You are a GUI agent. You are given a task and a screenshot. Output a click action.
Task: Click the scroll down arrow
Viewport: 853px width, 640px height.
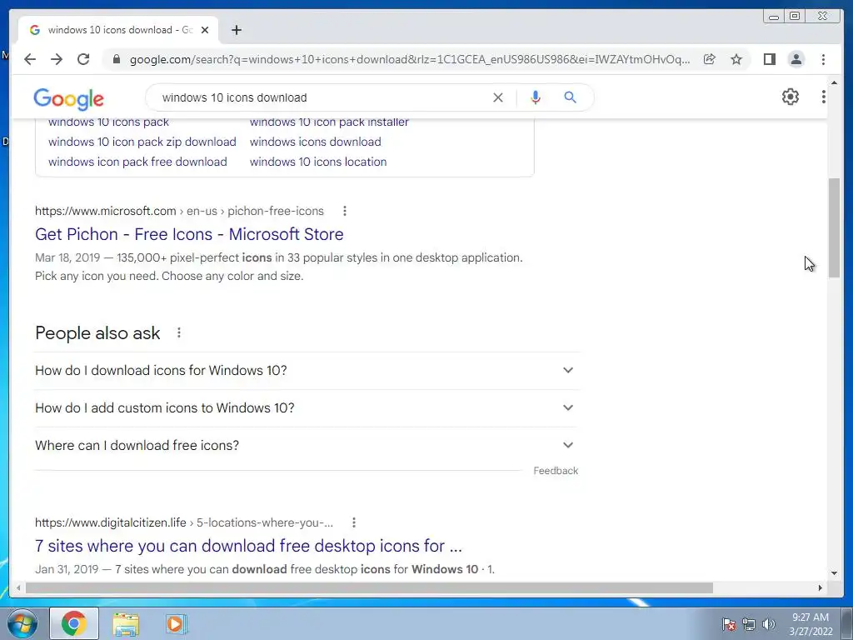[834, 573]
